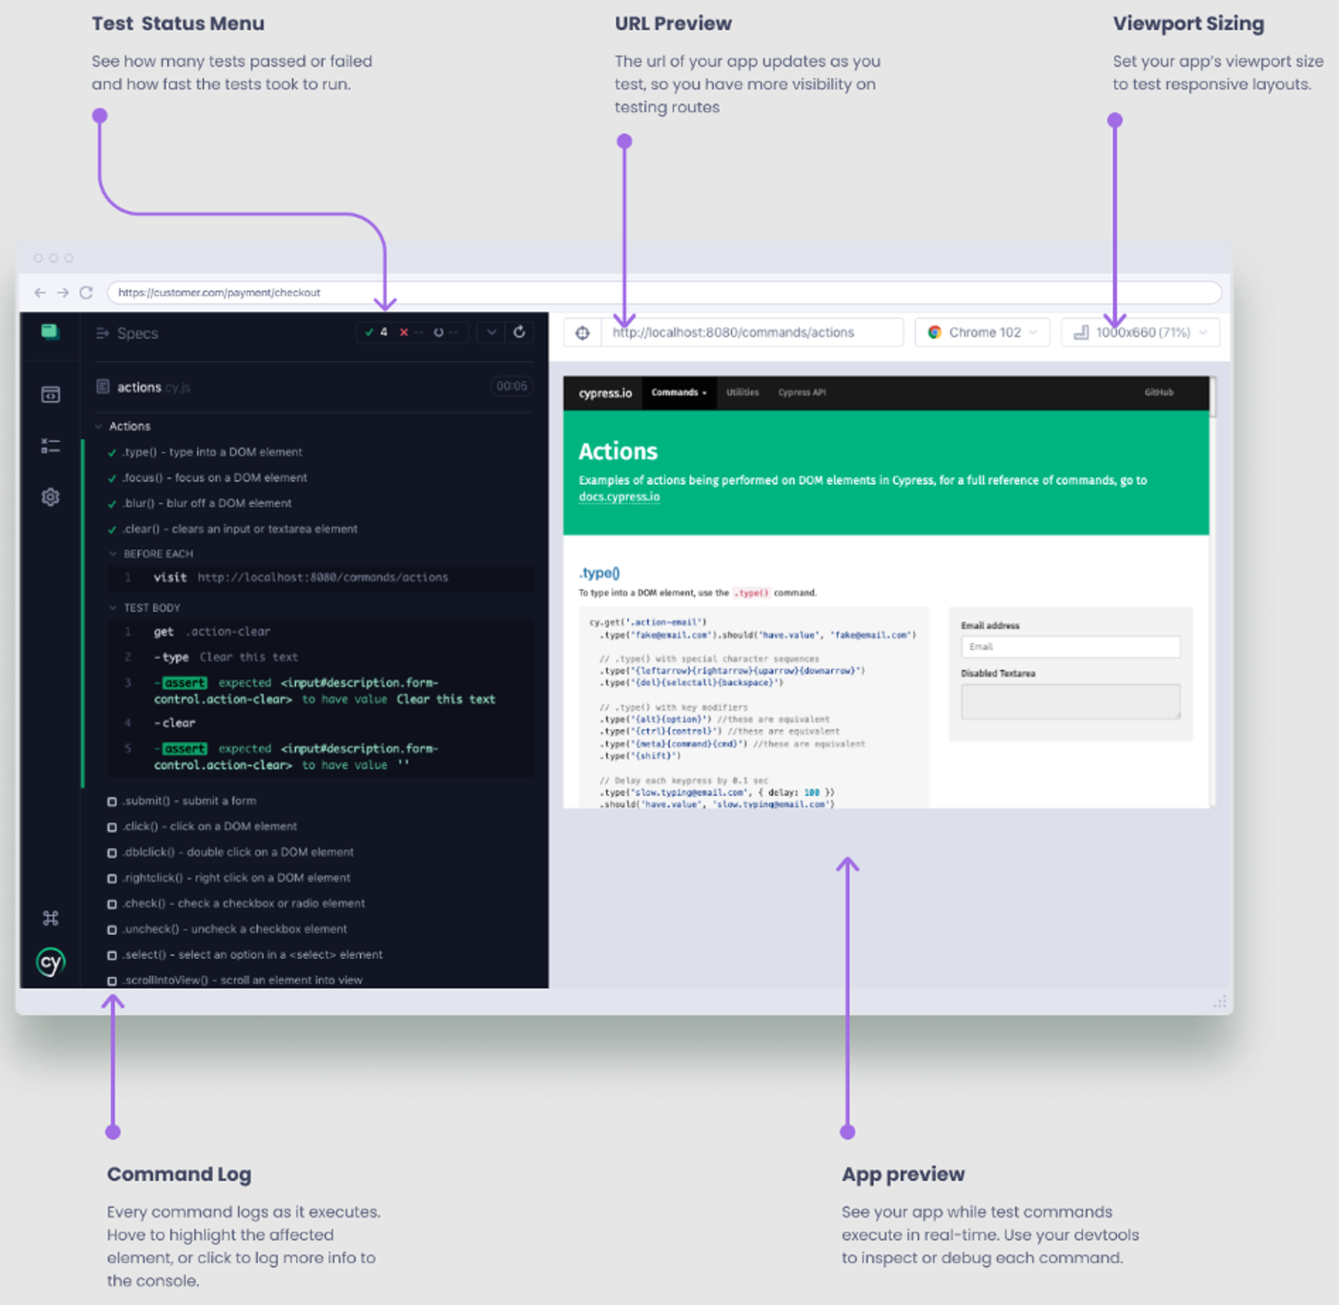Image resolution: width=1339 pixels, height=1305 pixels.
Task: Click the viewport ruler icon
Action: [x=1081, y=332]
